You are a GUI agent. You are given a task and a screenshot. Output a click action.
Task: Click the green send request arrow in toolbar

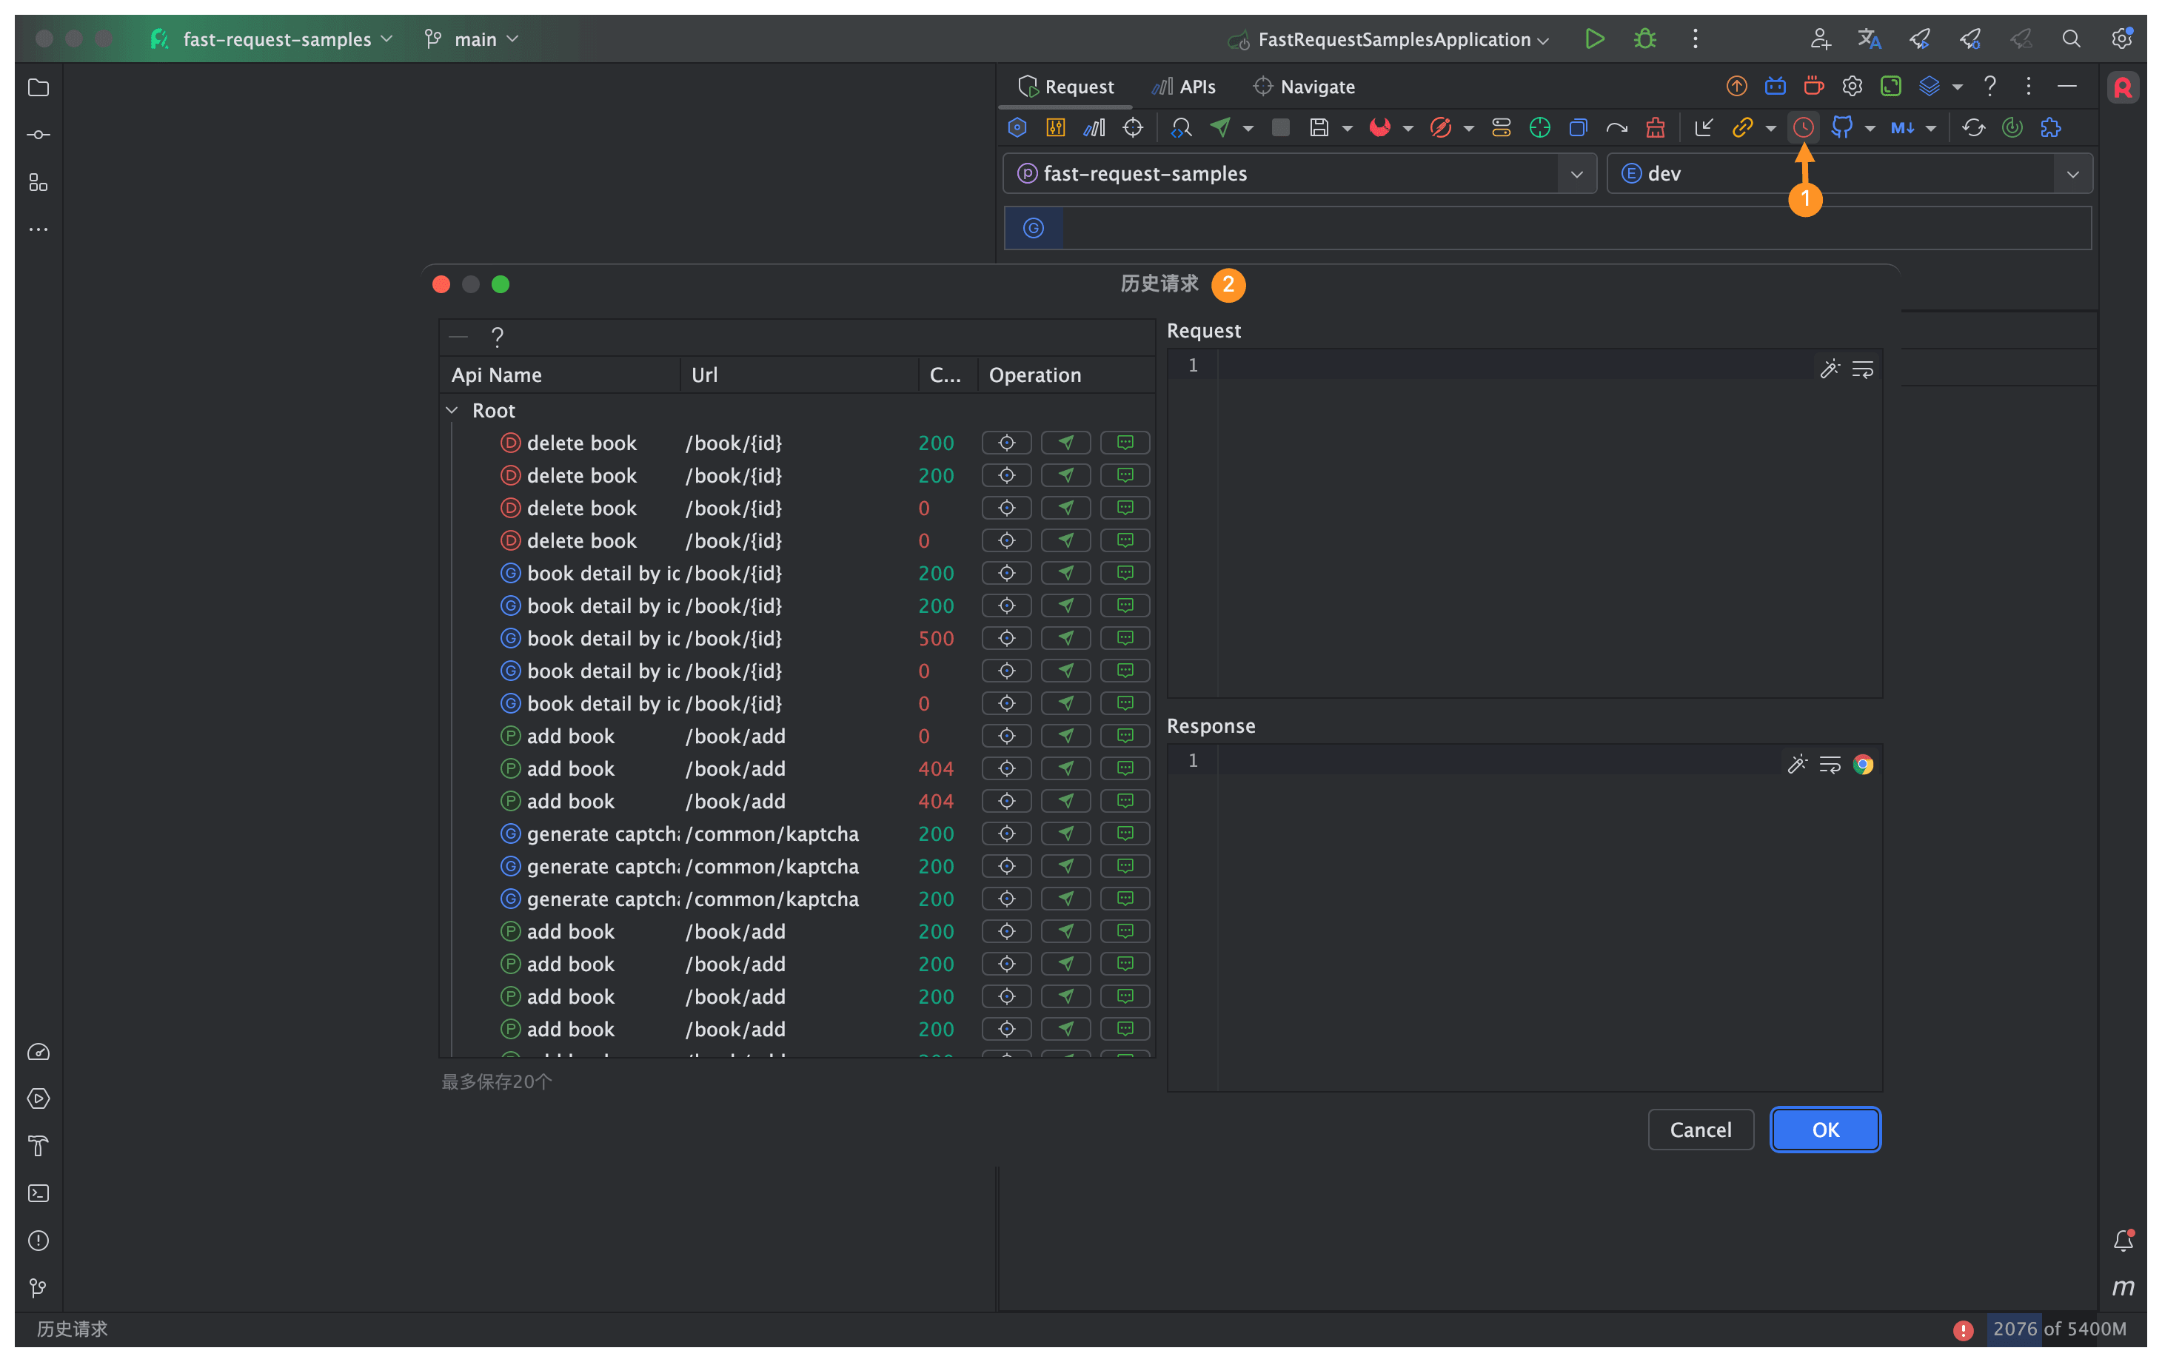pos(1220,127)
